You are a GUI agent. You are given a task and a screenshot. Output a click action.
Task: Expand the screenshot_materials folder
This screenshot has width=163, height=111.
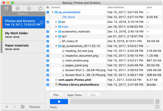(56, 31)
